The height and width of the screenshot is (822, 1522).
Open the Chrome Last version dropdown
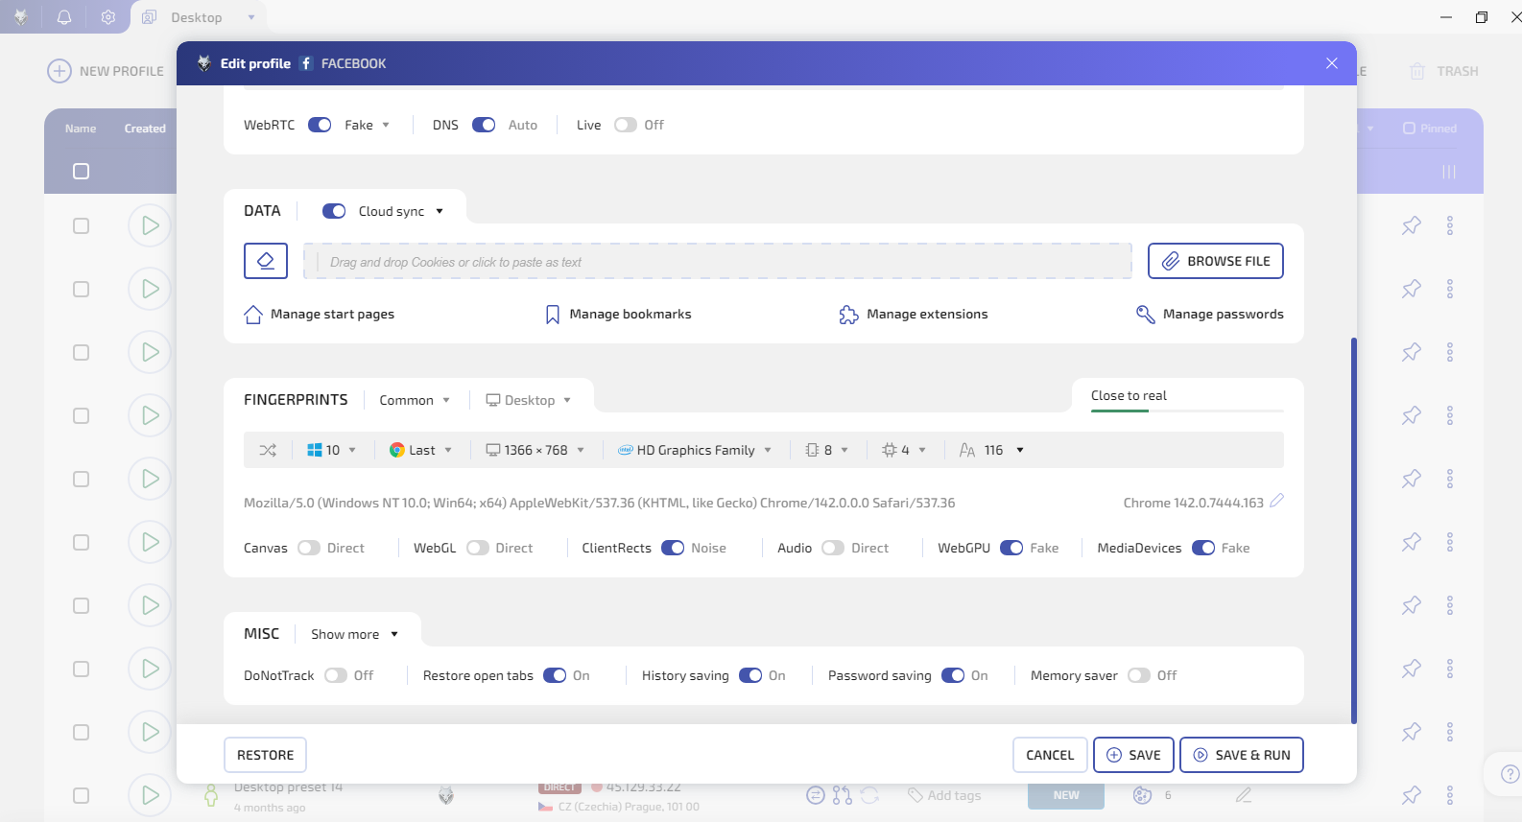pos(421,450)
